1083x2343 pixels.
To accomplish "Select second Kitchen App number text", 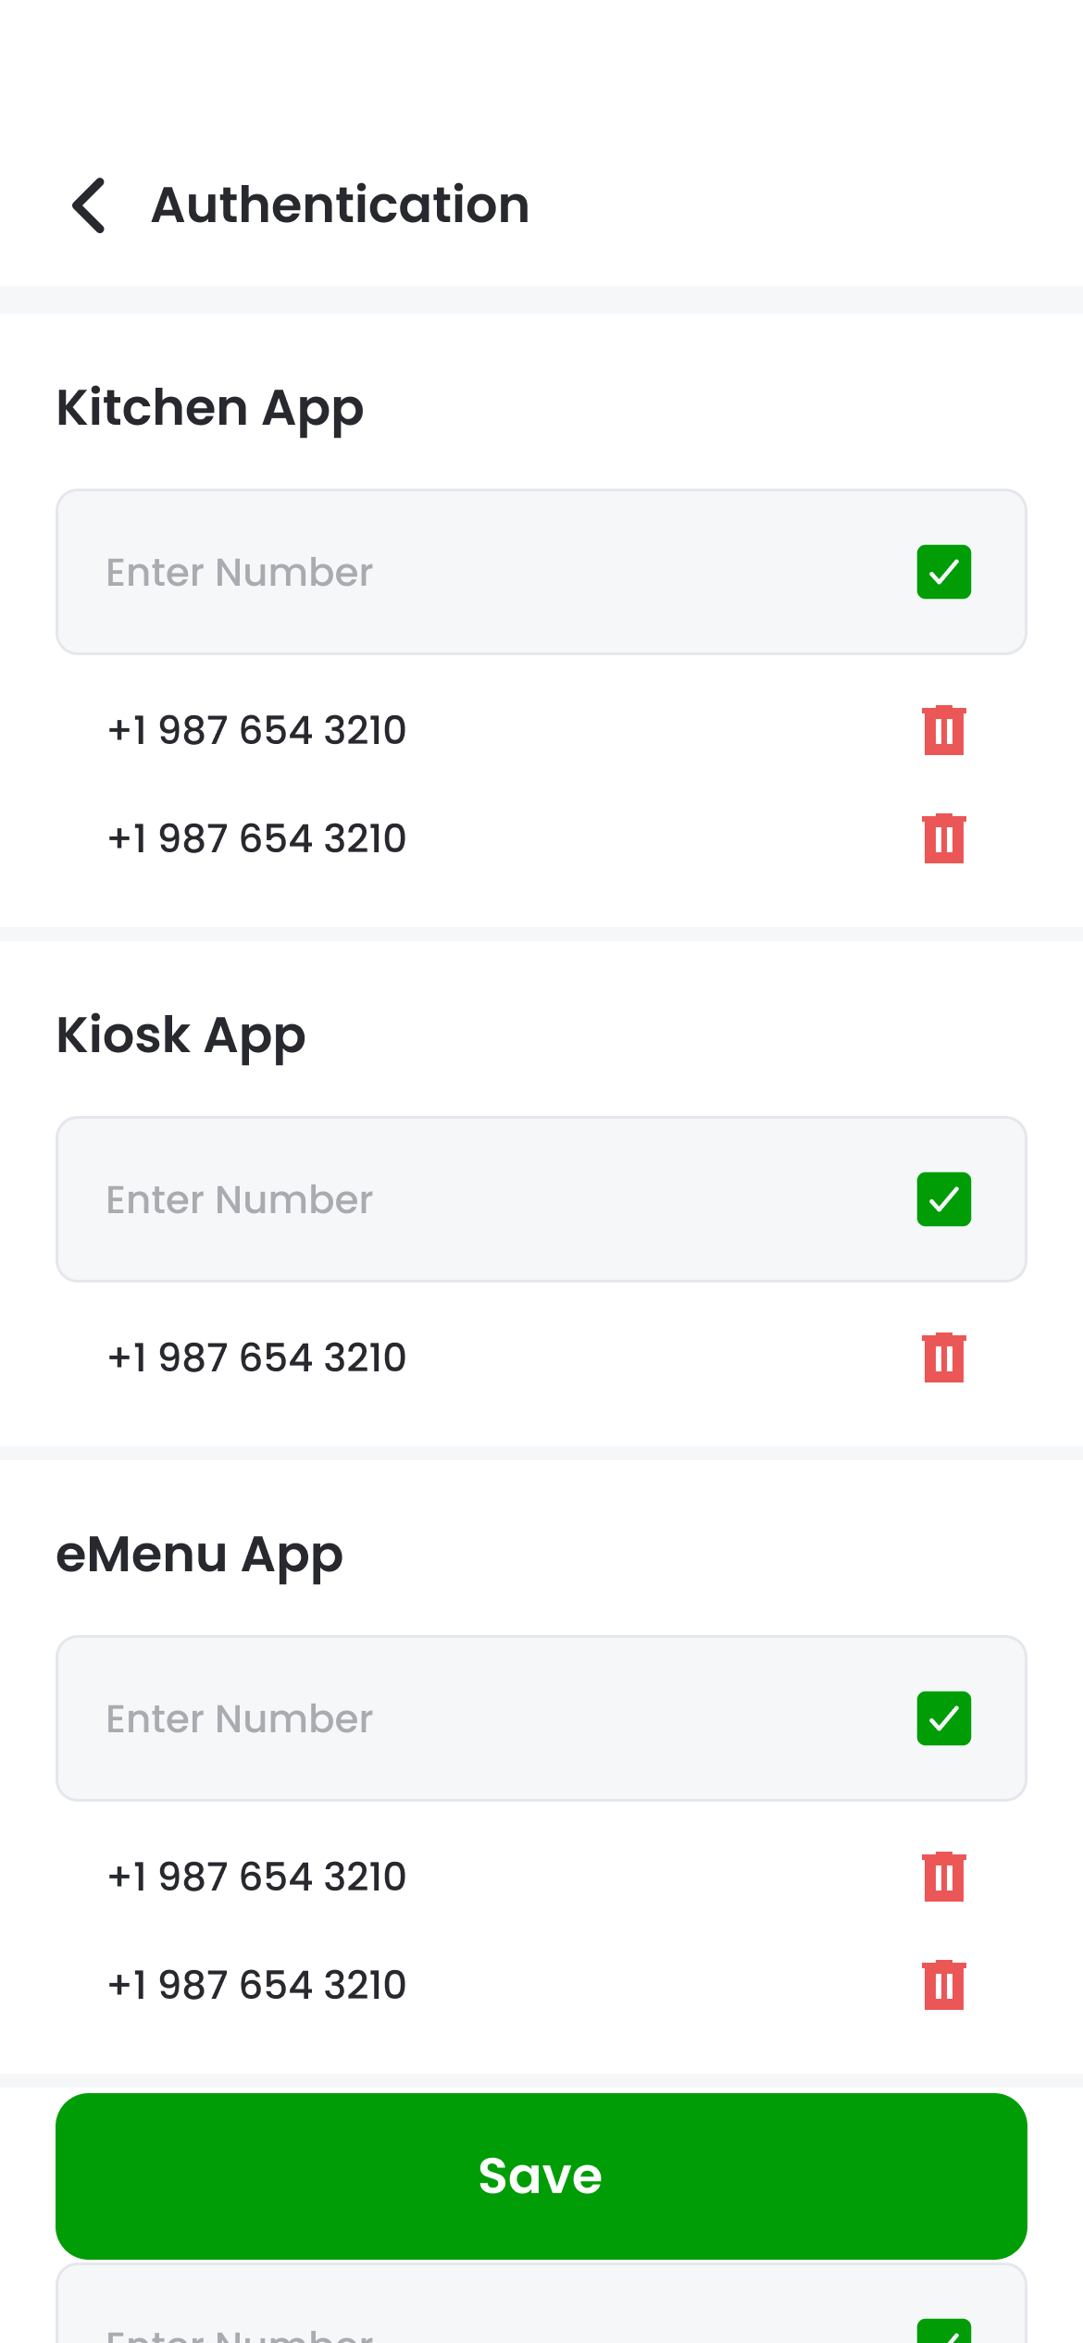I will pyautogui.click(x=257, y=838).
